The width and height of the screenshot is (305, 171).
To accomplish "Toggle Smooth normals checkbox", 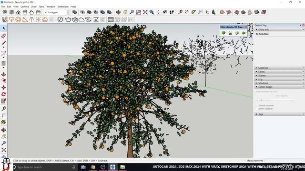I will tap(257, 105).
